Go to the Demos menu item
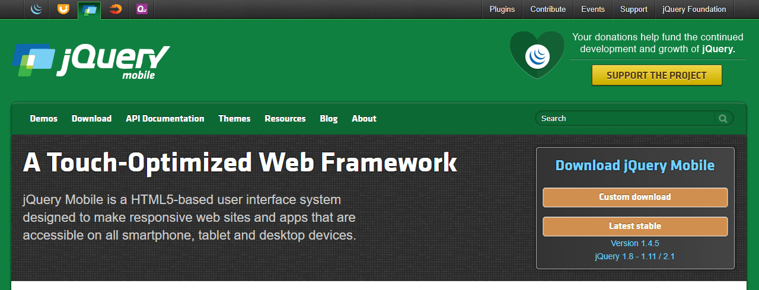 click(44, 119)
